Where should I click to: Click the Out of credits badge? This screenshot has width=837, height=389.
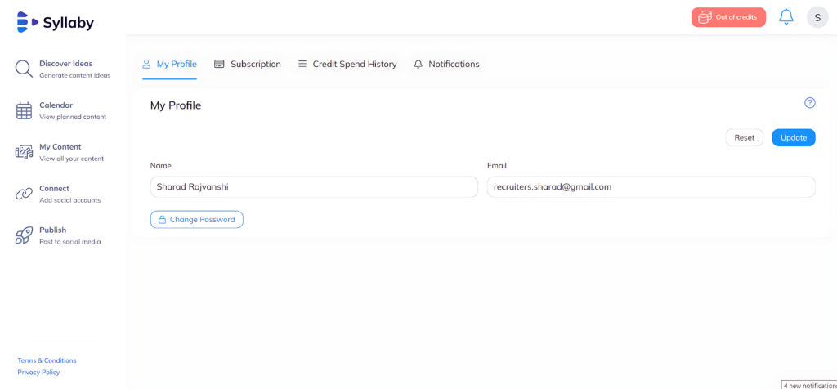[728, 17]
